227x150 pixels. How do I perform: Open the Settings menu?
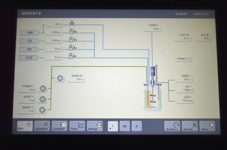(95, 126)
